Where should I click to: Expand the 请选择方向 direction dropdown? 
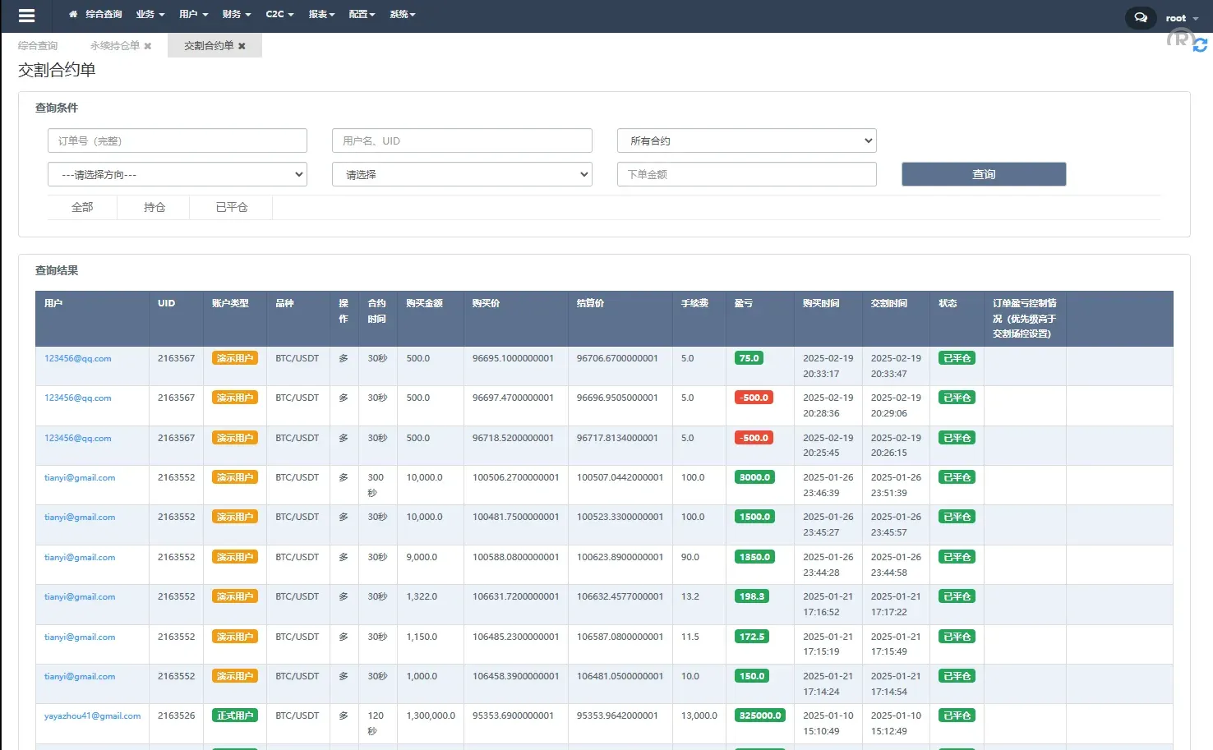click(178, 175)
